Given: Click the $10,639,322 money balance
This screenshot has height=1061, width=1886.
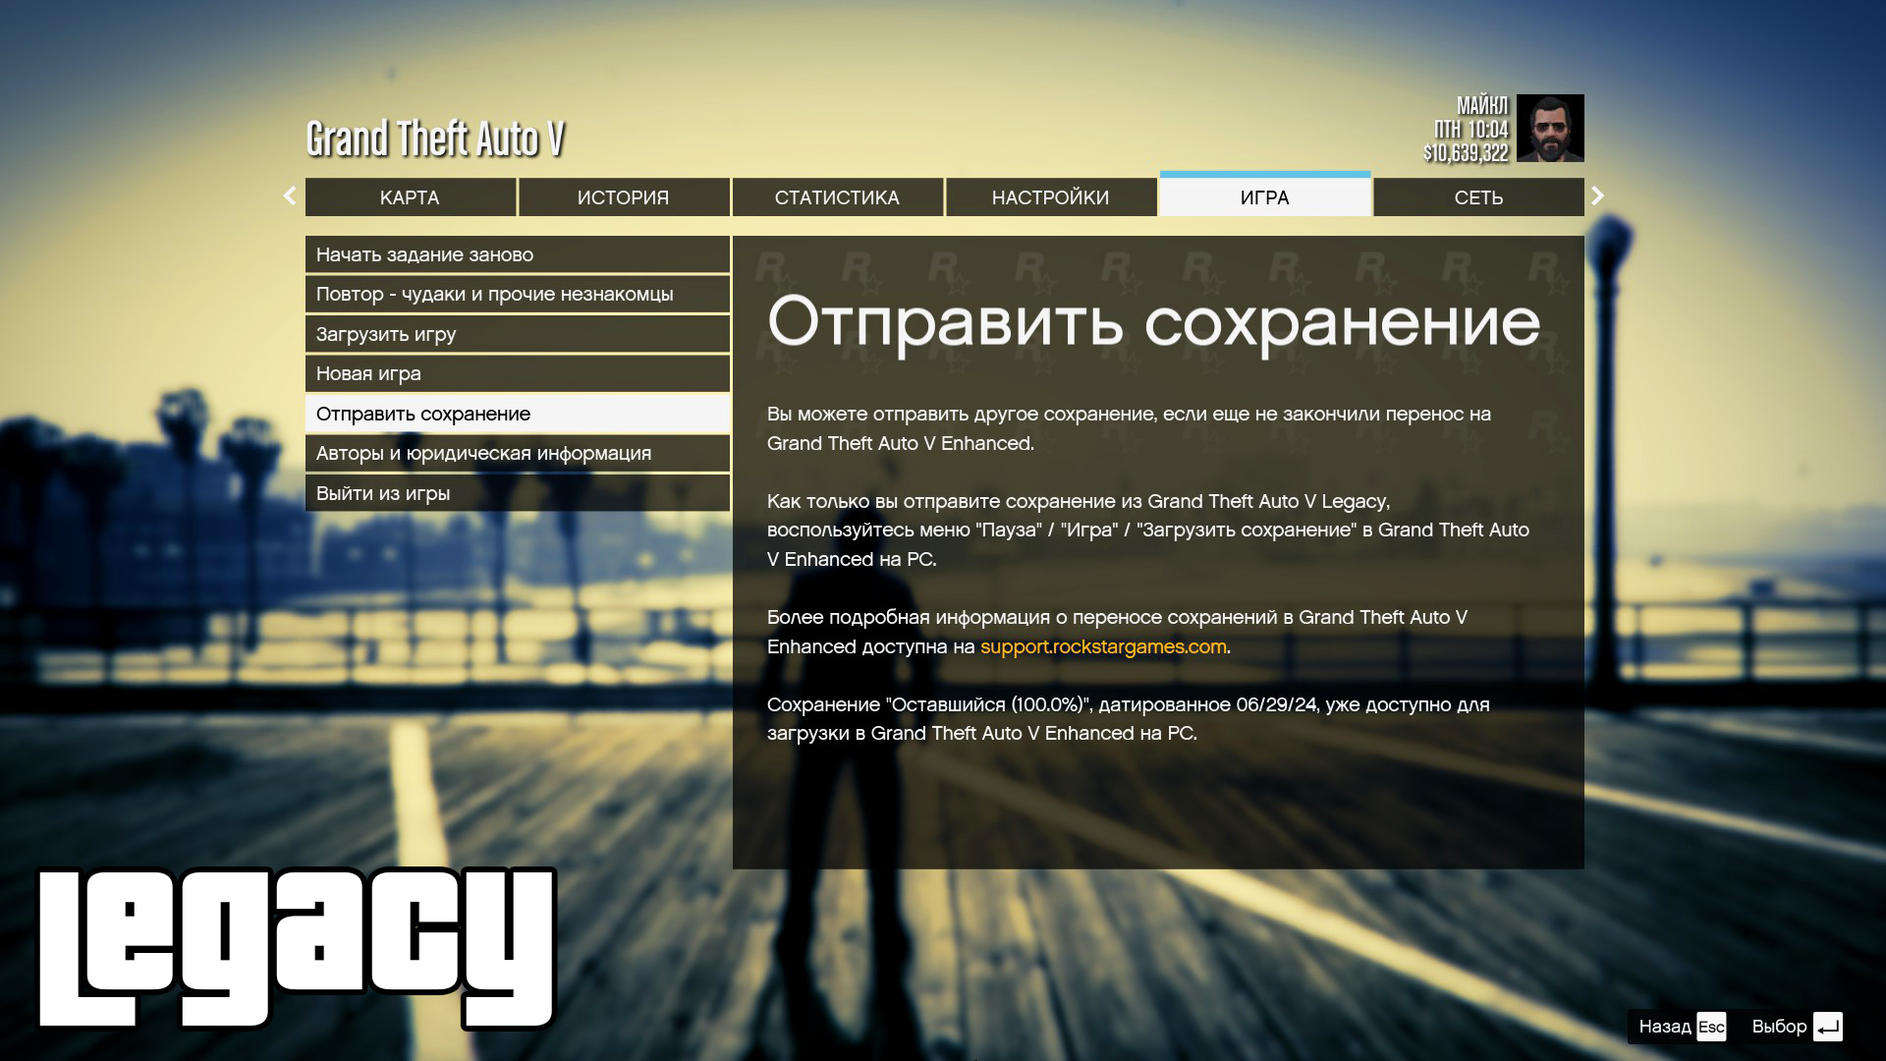Looking at the screenshot, I should (1466, 153).
